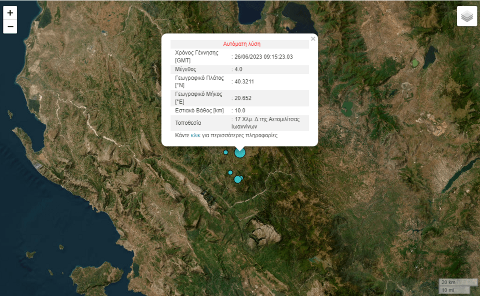Select the medium-sized earthquake circle below the popup

(x=237, y=179)
